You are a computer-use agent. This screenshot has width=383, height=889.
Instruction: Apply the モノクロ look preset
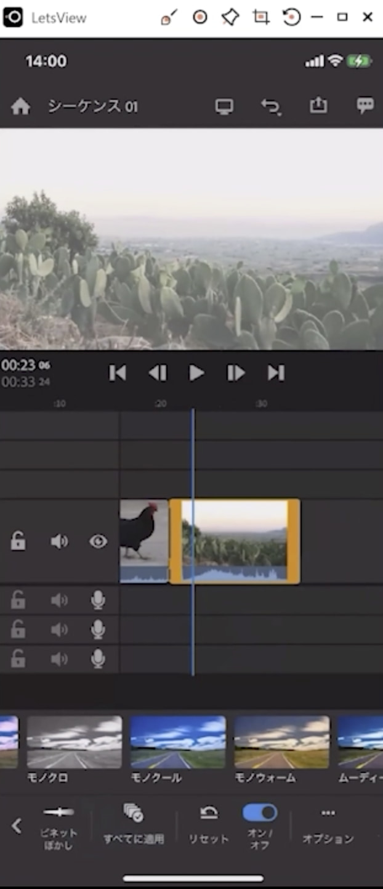click(x=75, y=742)
